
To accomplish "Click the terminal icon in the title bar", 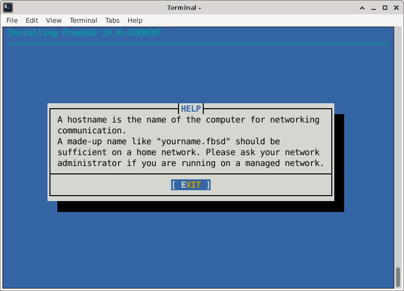I will (x=8, y=7).
